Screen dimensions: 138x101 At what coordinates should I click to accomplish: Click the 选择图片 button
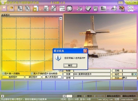pos(13,77)
